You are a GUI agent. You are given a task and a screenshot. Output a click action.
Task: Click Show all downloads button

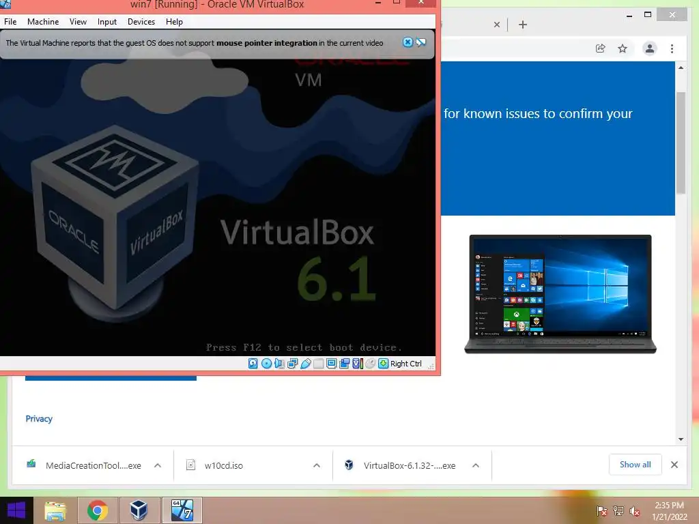[636, 465]
